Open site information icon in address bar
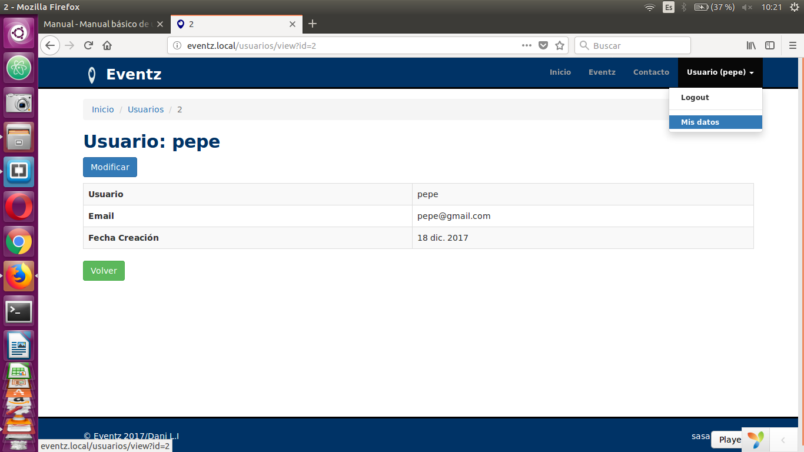 click(x=177, y=45)
